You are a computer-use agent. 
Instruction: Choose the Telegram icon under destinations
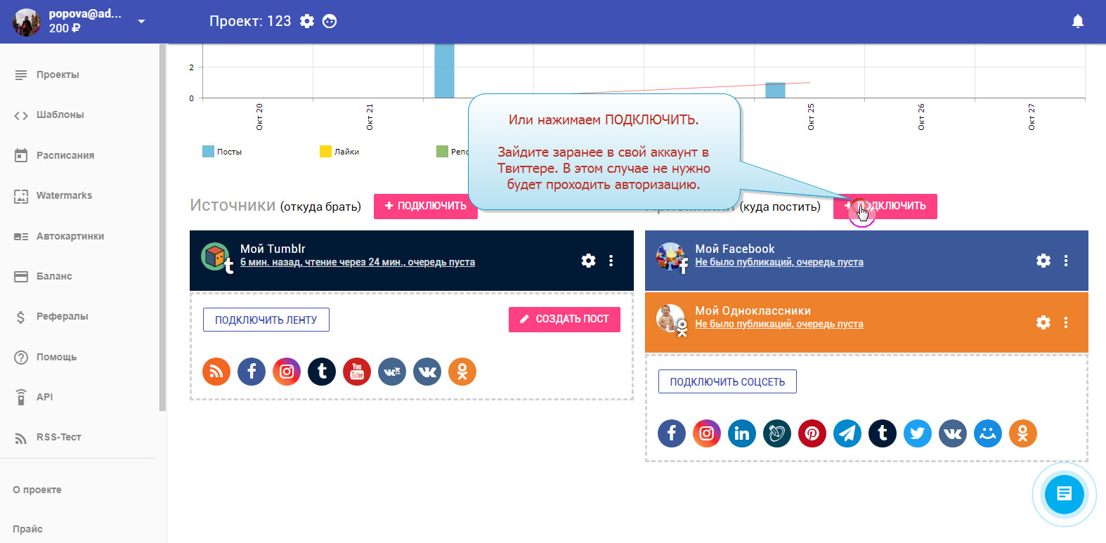[x=847, y=433]
